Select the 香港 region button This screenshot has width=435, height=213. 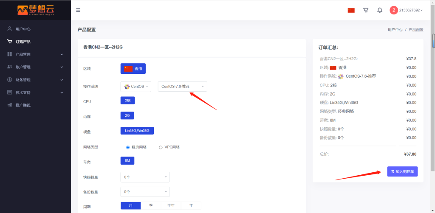pos(133,69)
